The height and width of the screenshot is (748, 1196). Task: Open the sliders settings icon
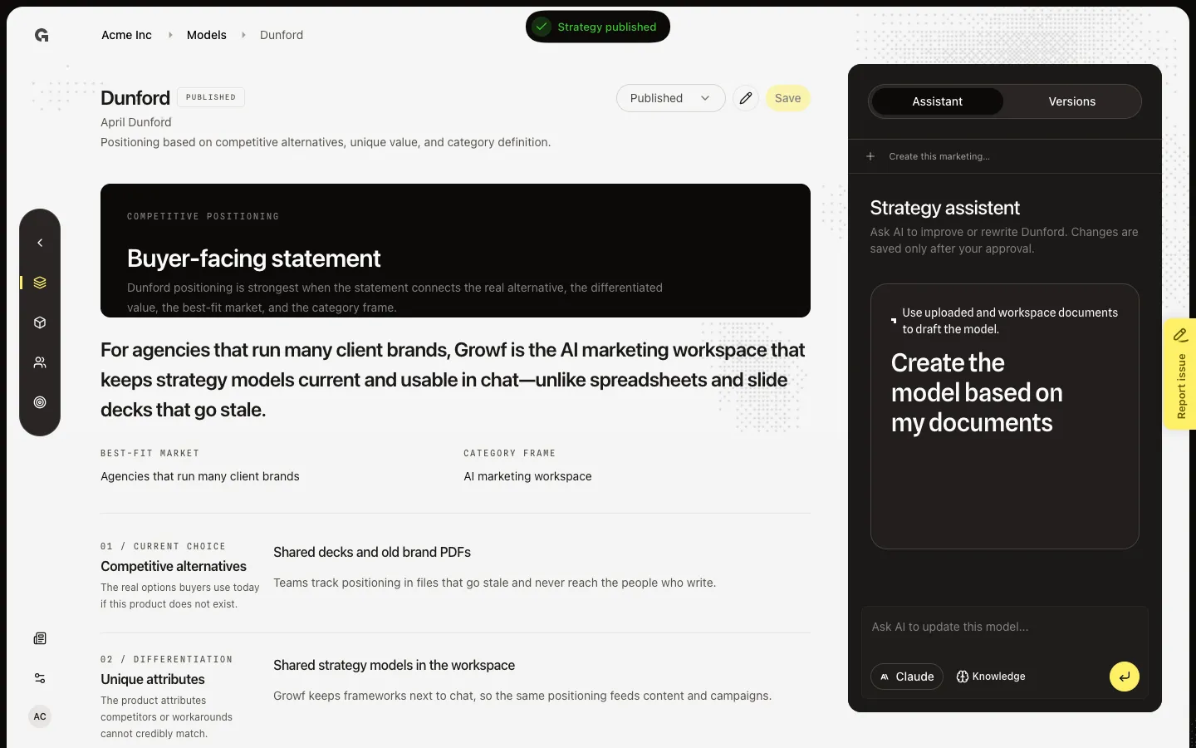(x=40, y=678)
